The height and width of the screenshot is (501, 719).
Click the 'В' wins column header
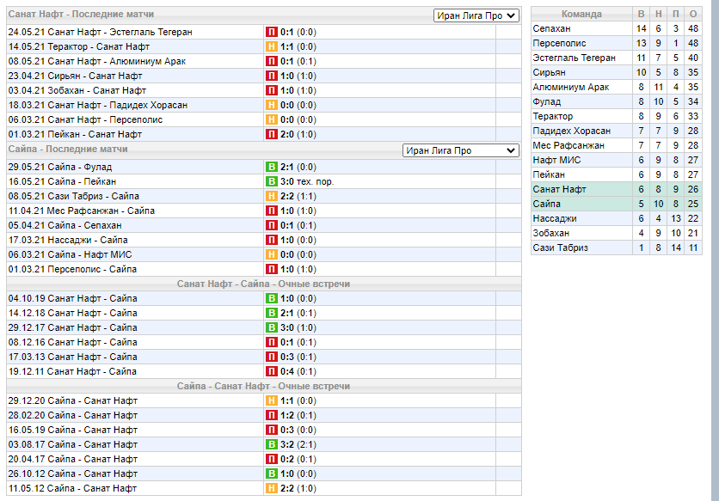(641, 15)
